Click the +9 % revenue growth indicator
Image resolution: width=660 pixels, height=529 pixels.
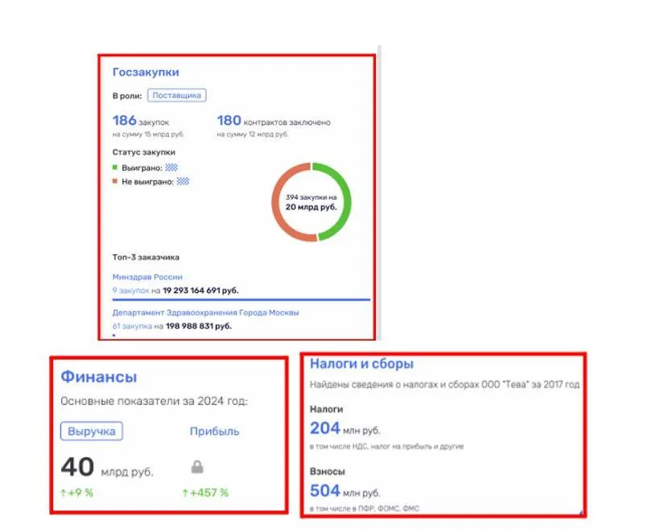click(x=76, y=493)
